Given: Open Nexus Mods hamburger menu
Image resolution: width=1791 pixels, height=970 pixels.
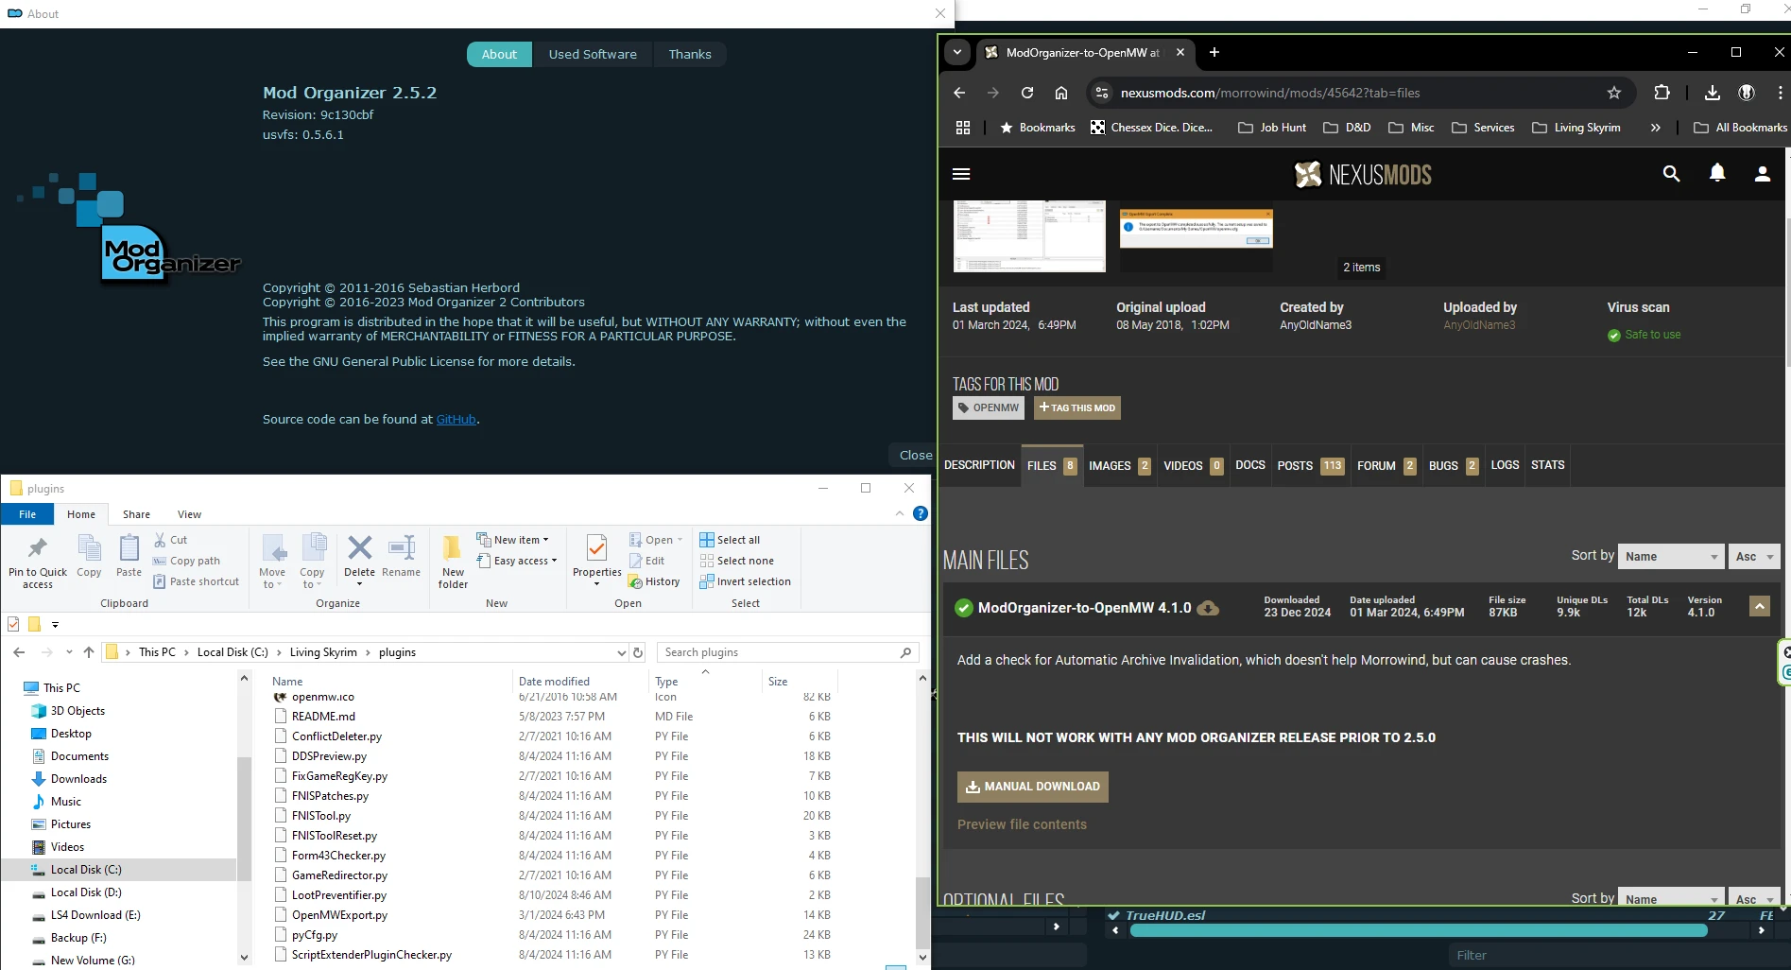Looking at the screenshot, I should pos(961,174).
